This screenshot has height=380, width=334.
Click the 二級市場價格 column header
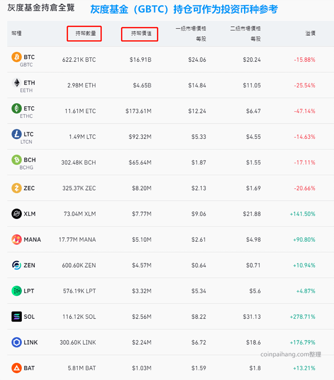pyautogui.click(x=245, y=33)
